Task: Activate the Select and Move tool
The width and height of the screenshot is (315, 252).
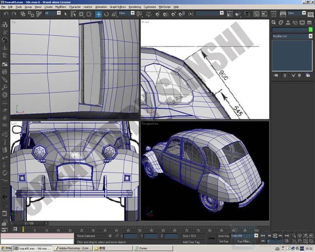Action: tap(98, 14)
